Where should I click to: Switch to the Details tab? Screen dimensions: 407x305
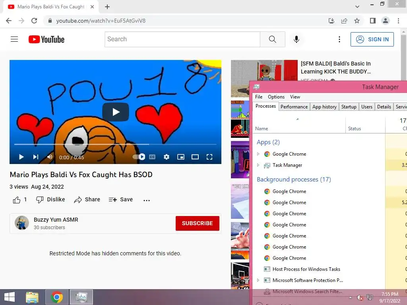coord(384,106)
